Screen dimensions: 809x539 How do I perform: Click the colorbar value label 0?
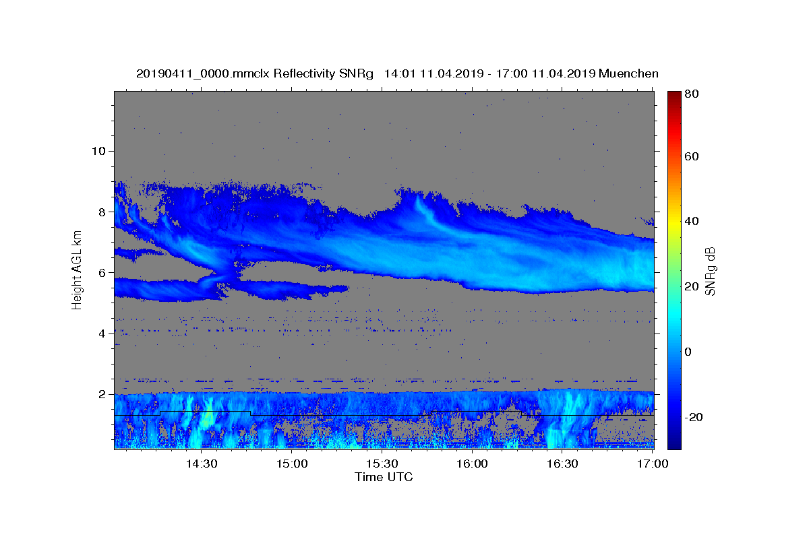click(688, 352)
